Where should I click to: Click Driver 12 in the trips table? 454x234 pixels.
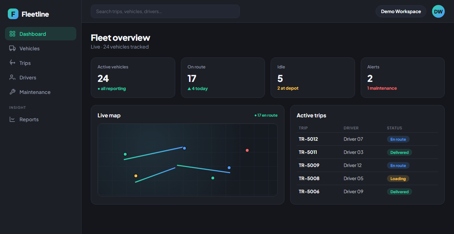(353, 165)
